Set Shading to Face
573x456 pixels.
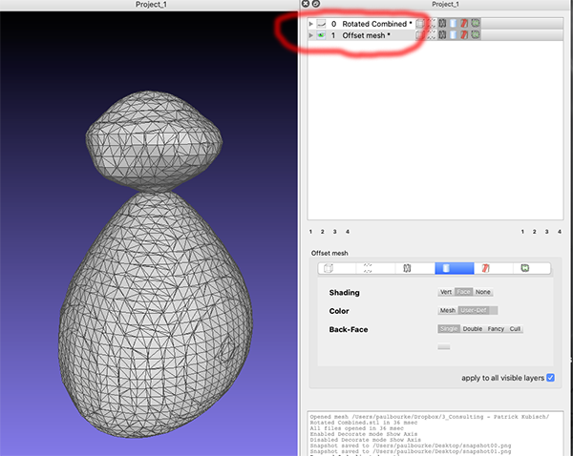464,292
